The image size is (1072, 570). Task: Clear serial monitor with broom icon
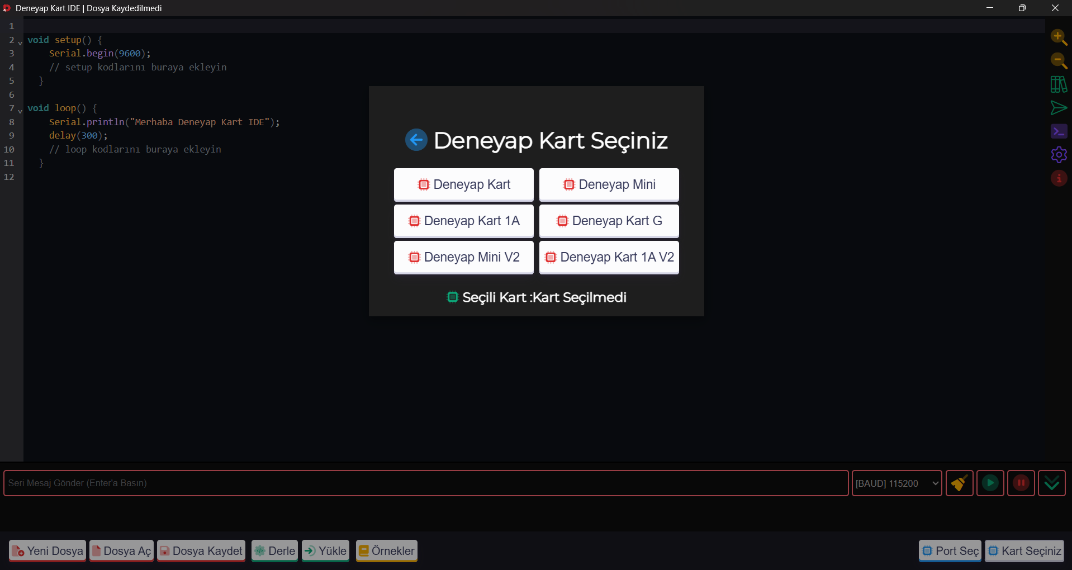point(959,483)
